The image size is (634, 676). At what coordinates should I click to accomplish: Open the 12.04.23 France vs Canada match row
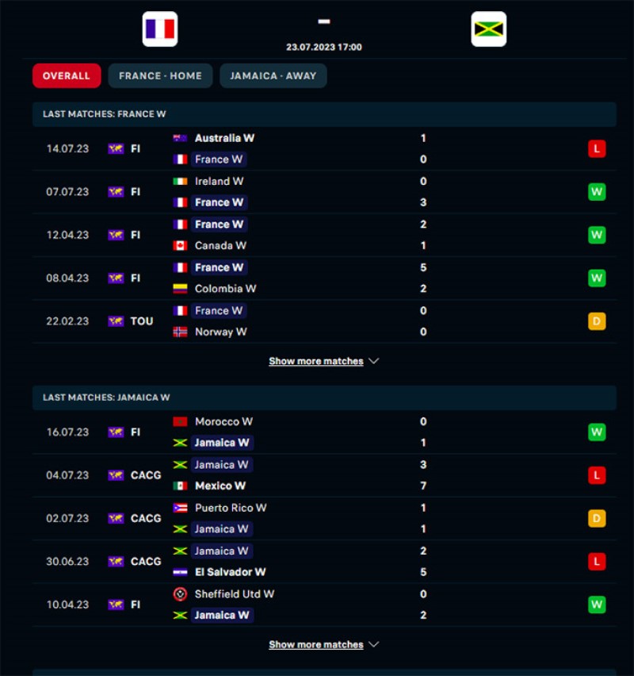pos(317,235)
